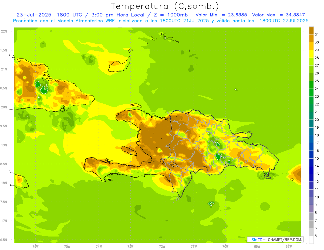
Task: Click the '20N' latitude label
Action: [4, 107]
